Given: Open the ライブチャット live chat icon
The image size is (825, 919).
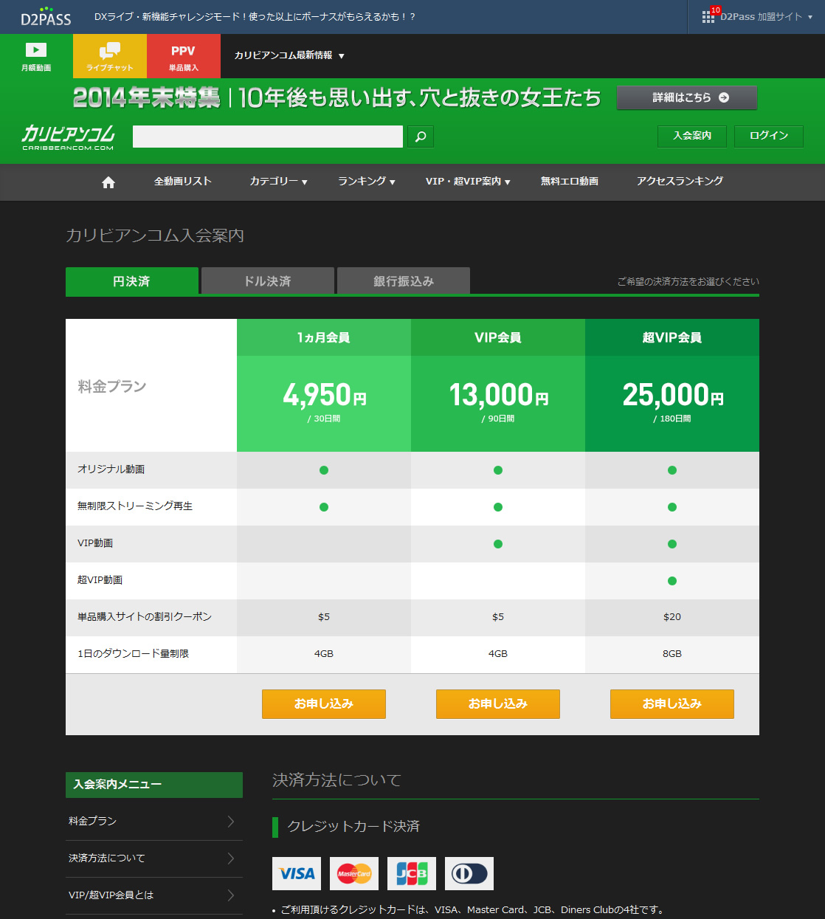Looking at the screenshot, I should coord(110,56).
